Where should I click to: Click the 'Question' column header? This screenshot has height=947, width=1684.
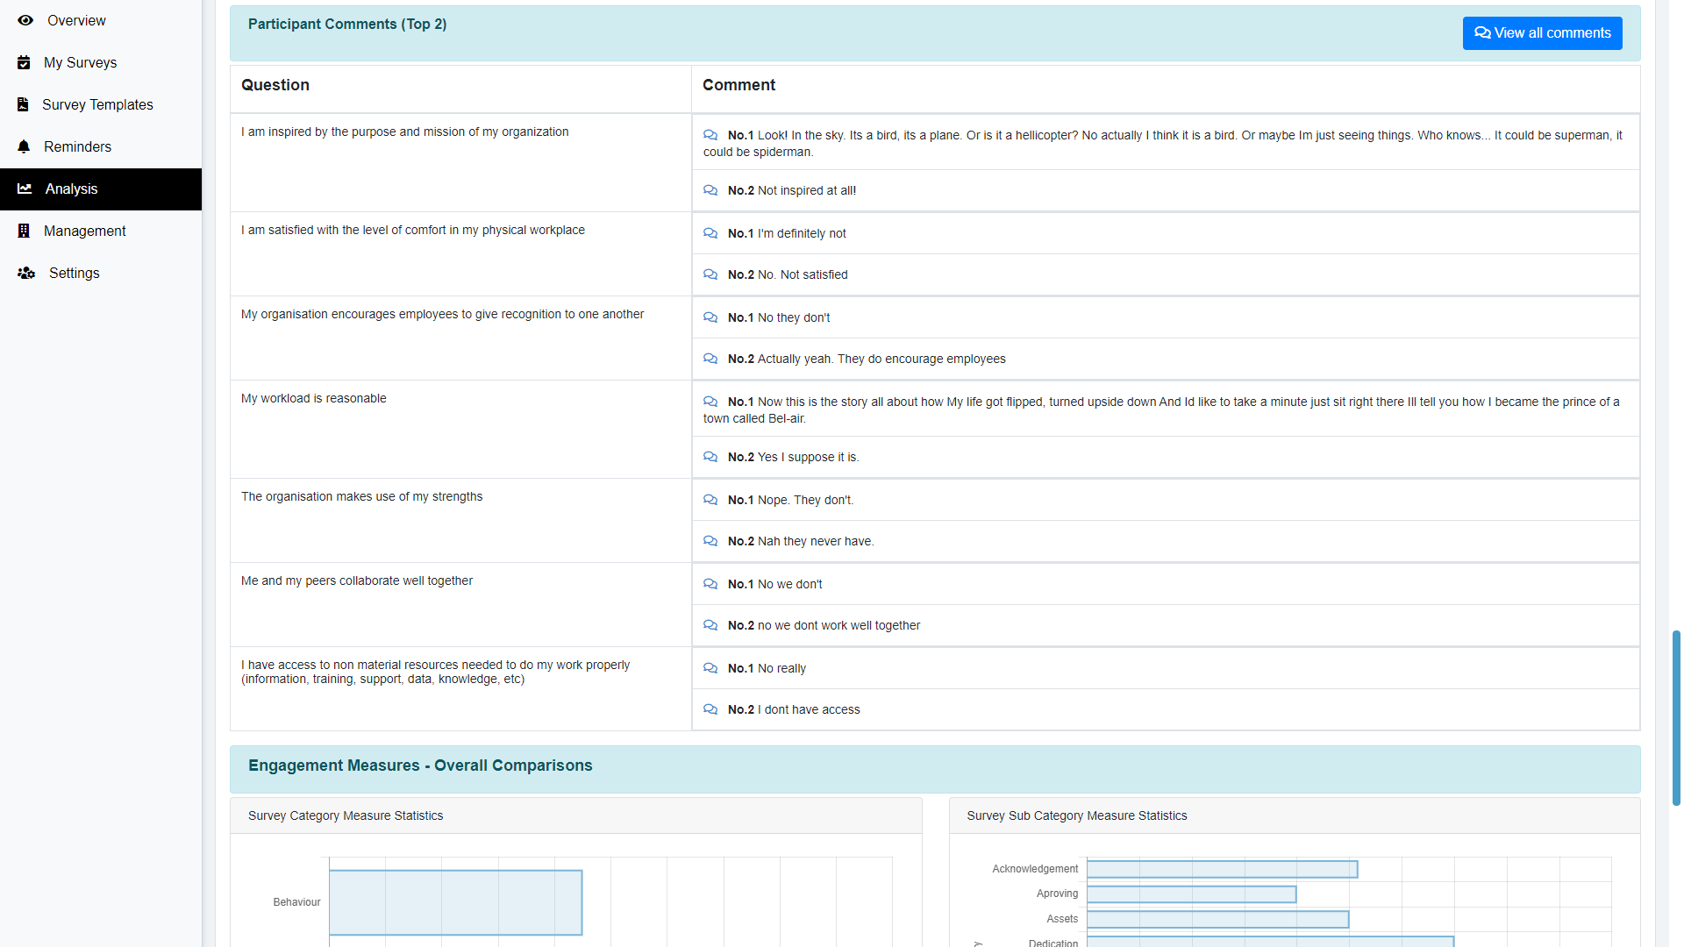point(275,85)
